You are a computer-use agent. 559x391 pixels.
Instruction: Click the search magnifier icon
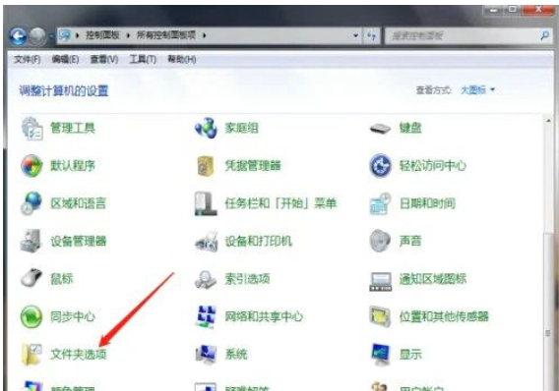click(545, 35)
